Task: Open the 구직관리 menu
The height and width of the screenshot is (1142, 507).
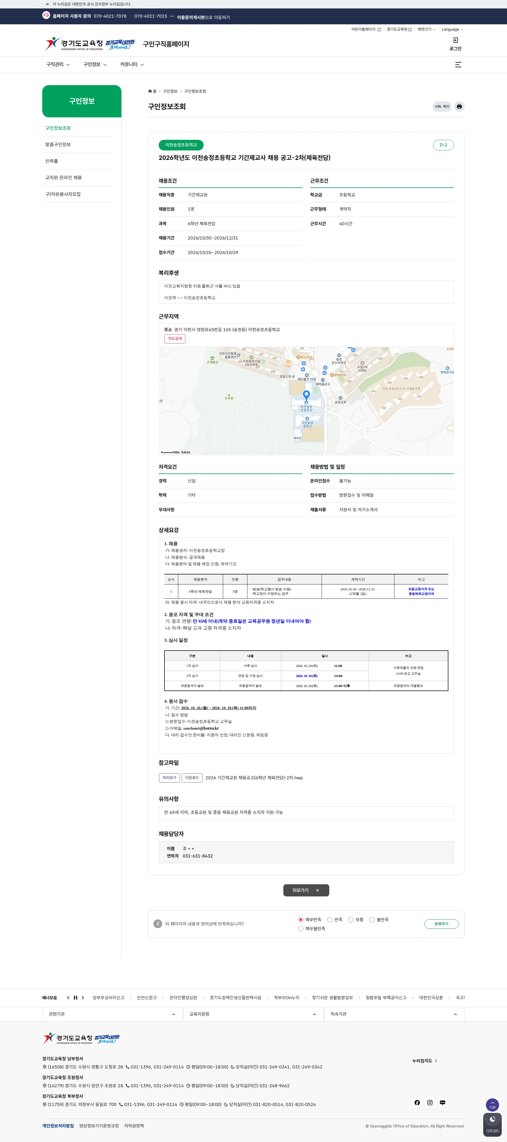Action: [x=58, y=65]
